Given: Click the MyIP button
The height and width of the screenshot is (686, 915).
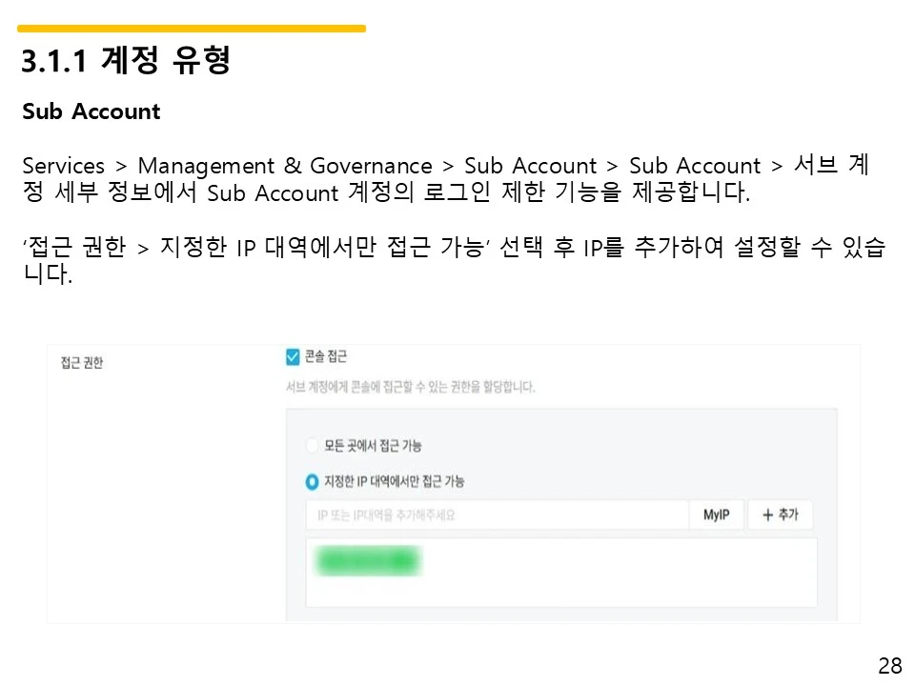Looking at the screenshot, I should coord(716,514).
